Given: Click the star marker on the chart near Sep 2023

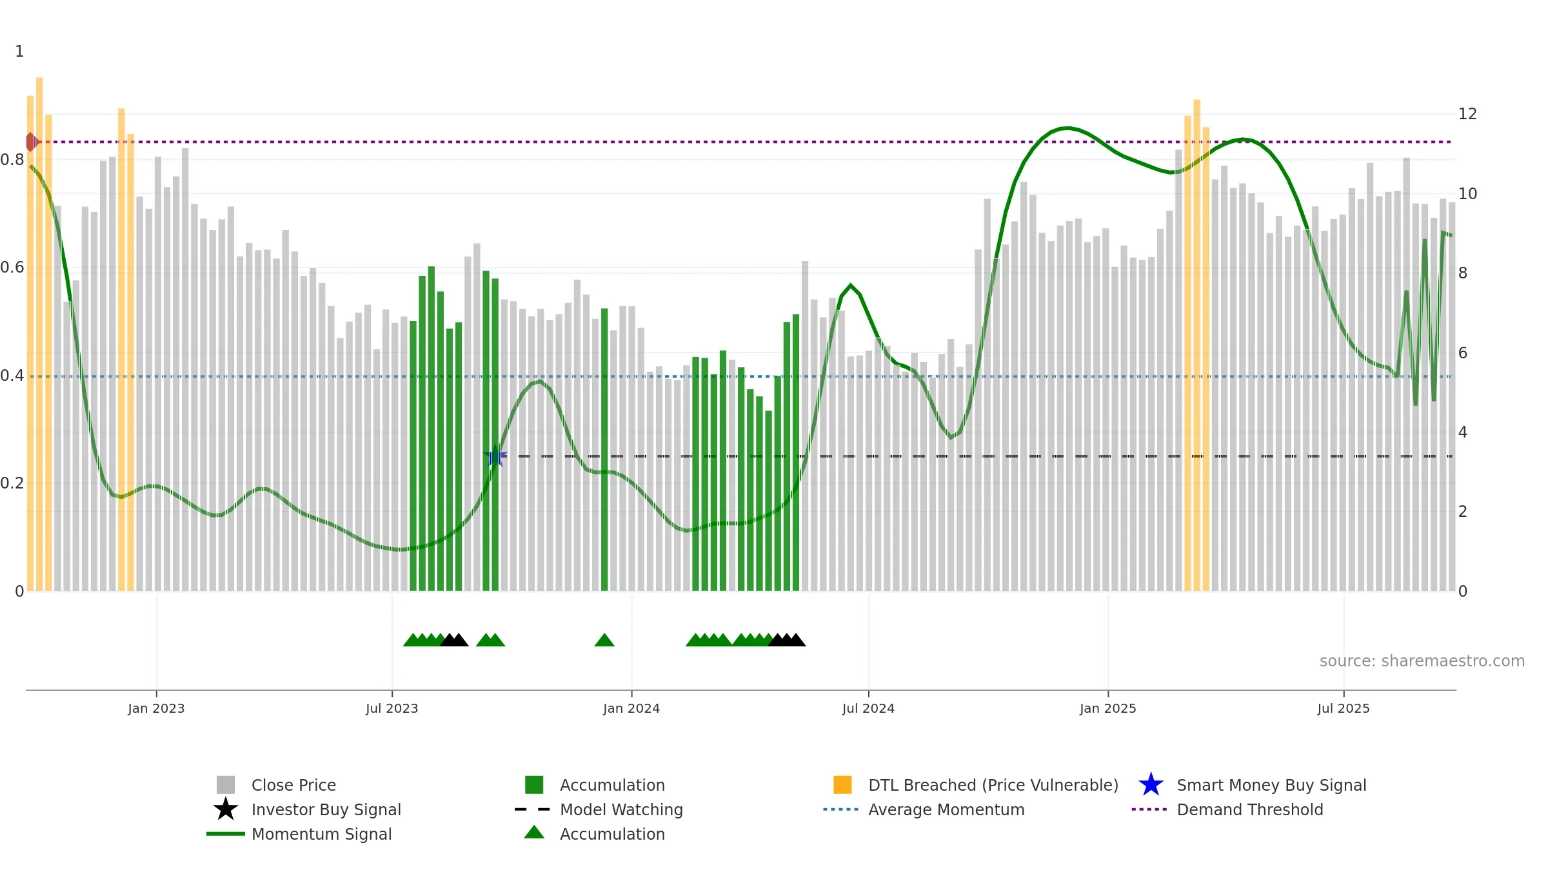Looking at the screenshot, I should (x=495, y=456).
